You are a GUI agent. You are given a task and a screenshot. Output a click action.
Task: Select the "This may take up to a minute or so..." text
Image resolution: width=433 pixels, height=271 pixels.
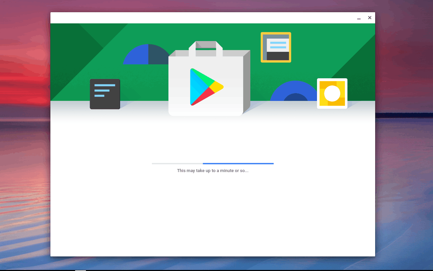click(213, 171)
